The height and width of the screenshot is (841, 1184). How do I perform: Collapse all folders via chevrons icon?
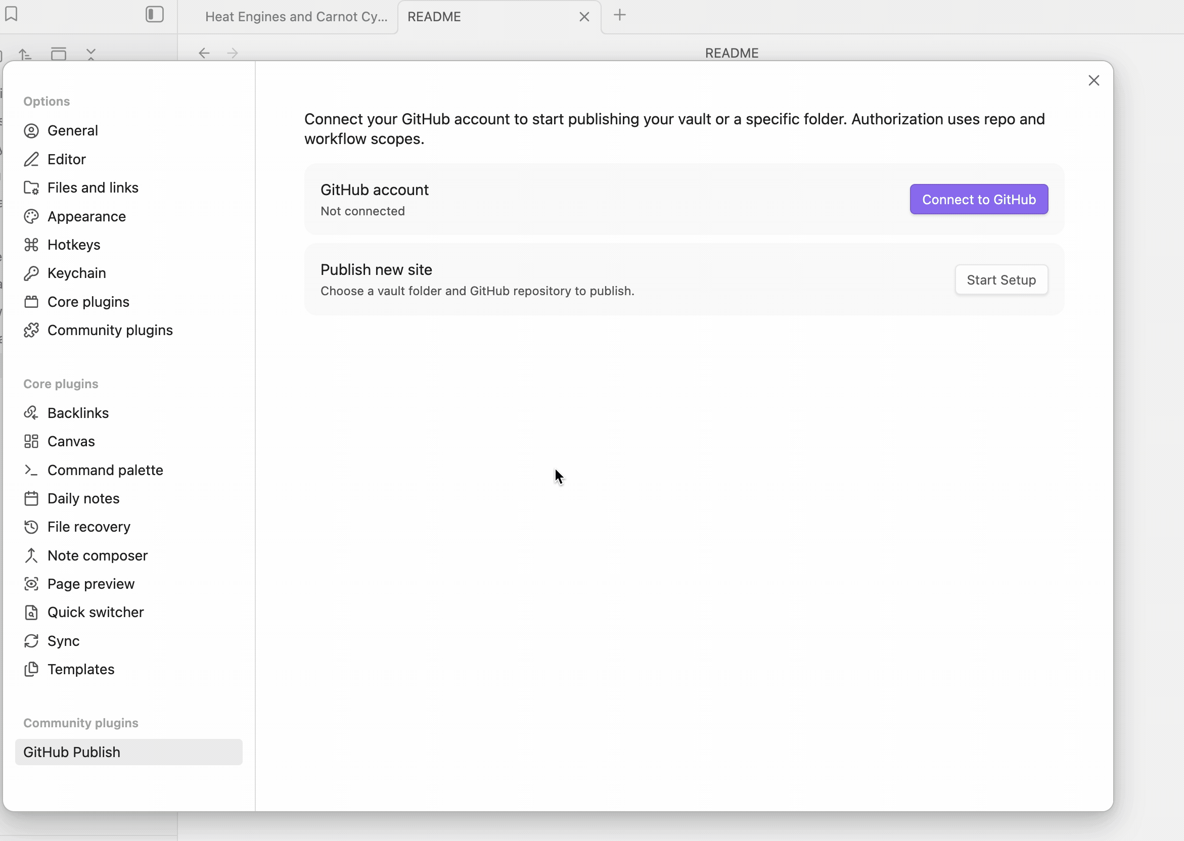pyautogui.click(x=91, y=54)
